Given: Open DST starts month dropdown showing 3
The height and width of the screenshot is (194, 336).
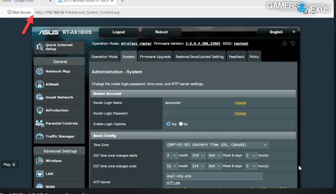Looking at the screenshot, I should pyautogui.click(x=171, y=155).
